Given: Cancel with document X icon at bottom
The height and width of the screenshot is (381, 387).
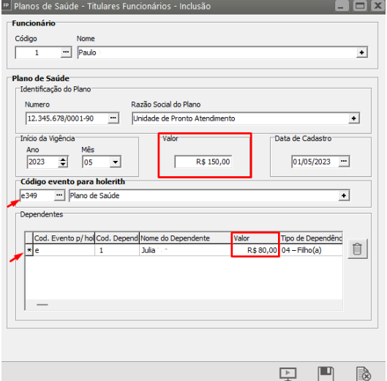Looking at the screenshot, I should [x=364, y=374].
